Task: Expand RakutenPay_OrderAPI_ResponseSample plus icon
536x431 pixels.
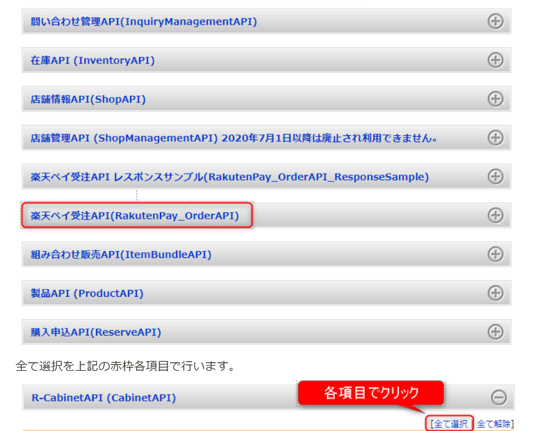Action: tap(496, 176)
